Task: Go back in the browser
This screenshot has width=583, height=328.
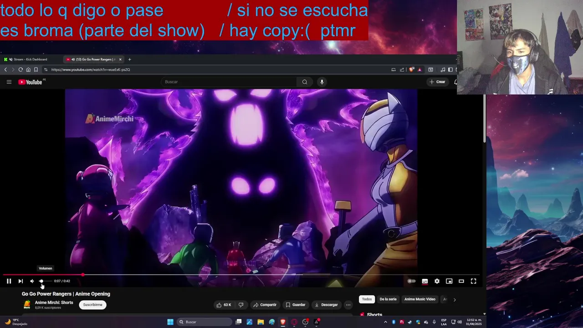Action: [5, 70]
